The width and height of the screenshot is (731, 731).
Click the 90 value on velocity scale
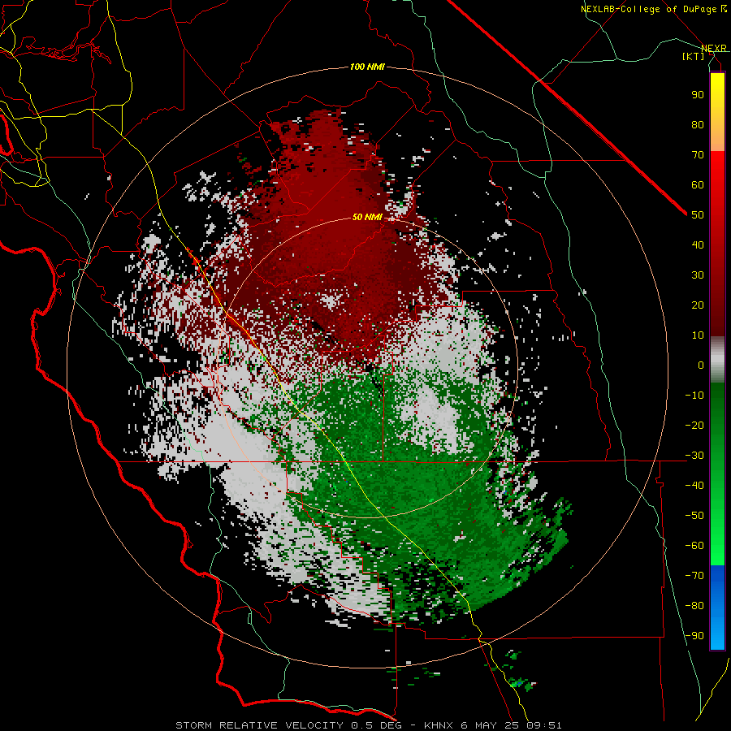pyautogui.click(x=698, y=95)
